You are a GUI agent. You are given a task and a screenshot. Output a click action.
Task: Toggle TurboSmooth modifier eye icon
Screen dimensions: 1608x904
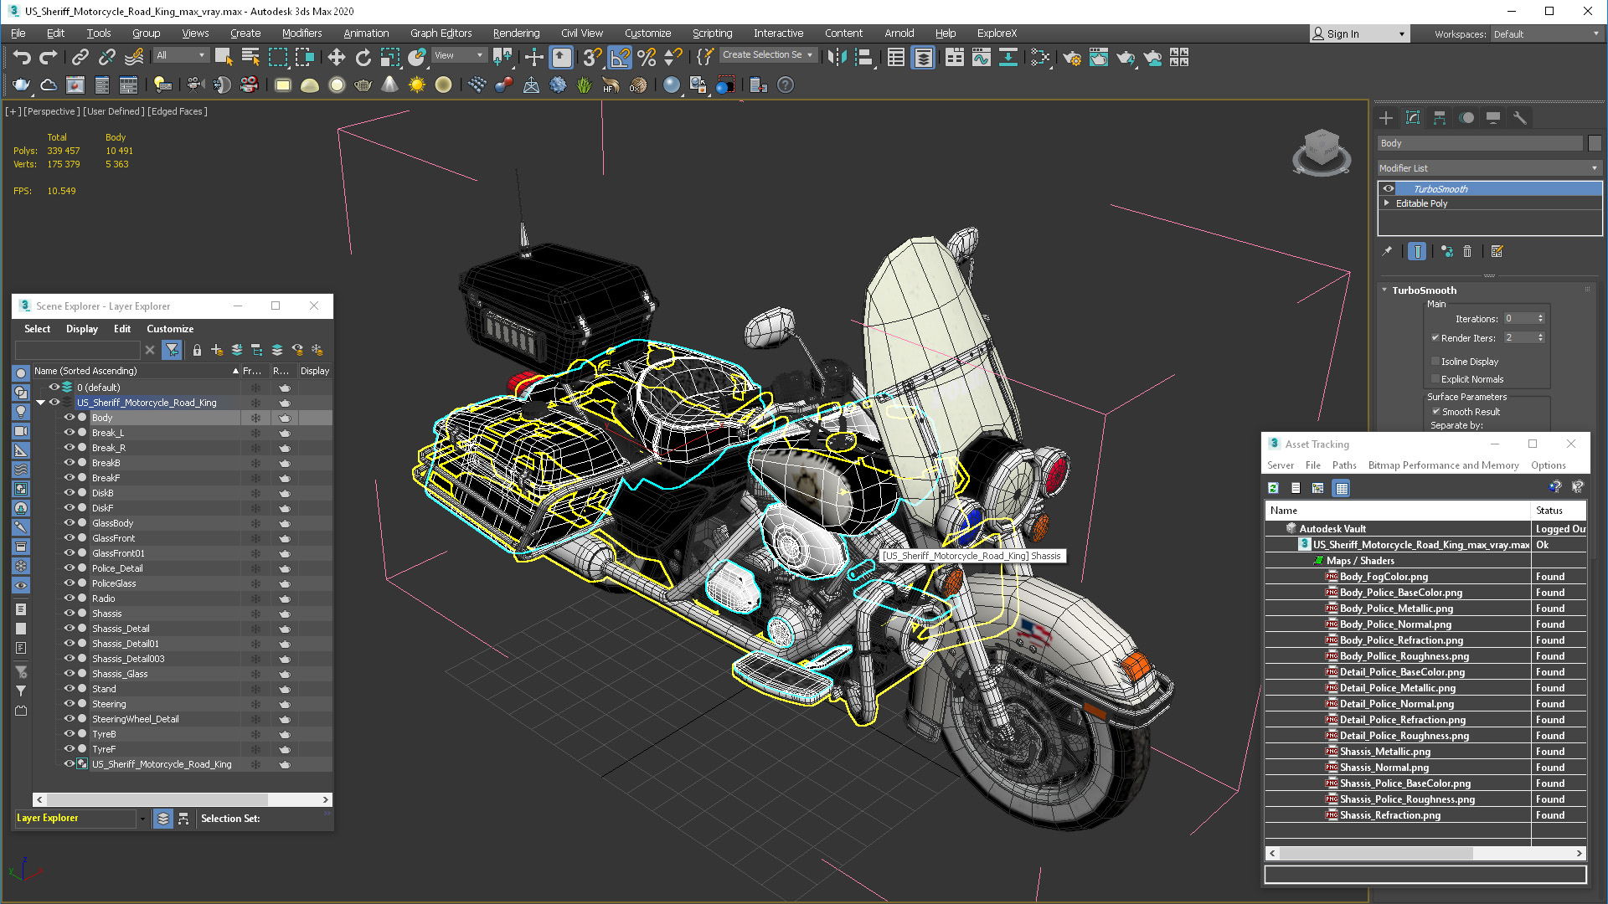coord(1389,189)
